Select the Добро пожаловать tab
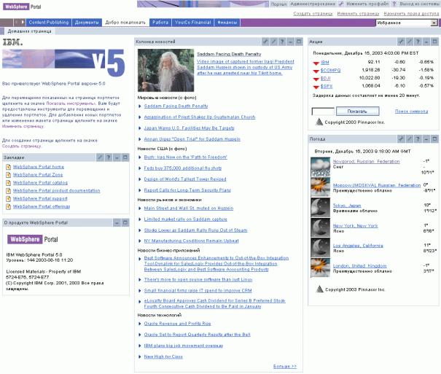 point(125,22)
